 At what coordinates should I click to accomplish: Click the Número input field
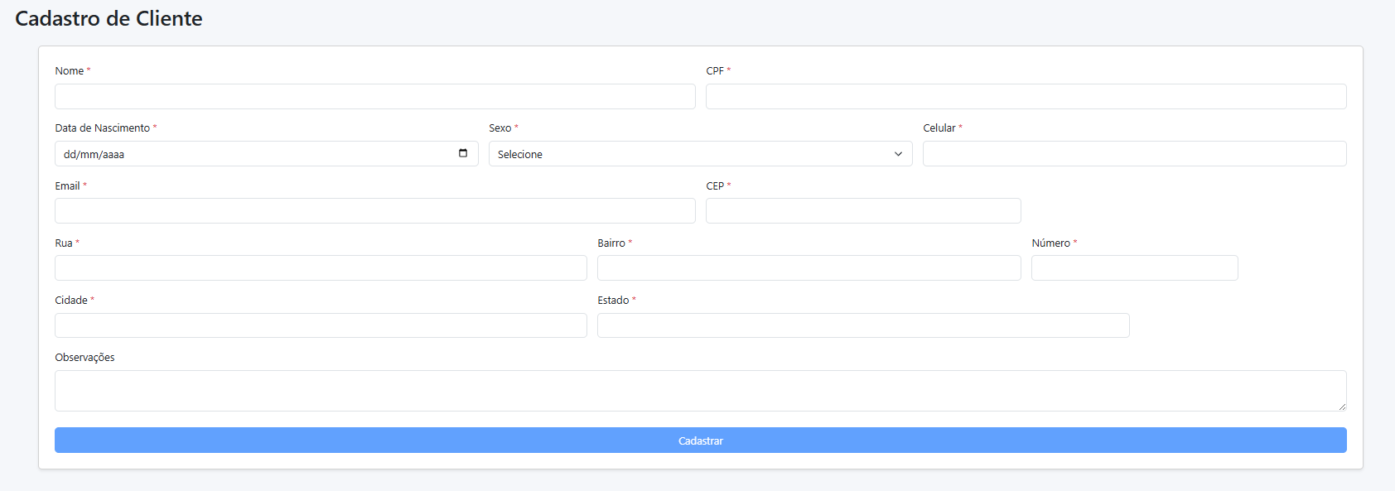(1134, 268)
